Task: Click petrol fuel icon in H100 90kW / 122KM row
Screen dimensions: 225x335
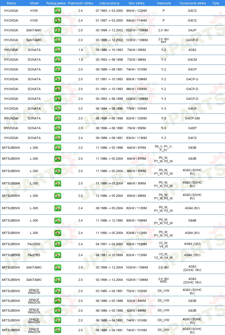Action: tap(58, 10)
